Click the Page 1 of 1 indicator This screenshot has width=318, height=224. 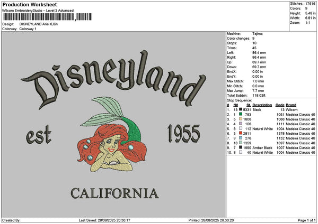click(x=307, y=220)
